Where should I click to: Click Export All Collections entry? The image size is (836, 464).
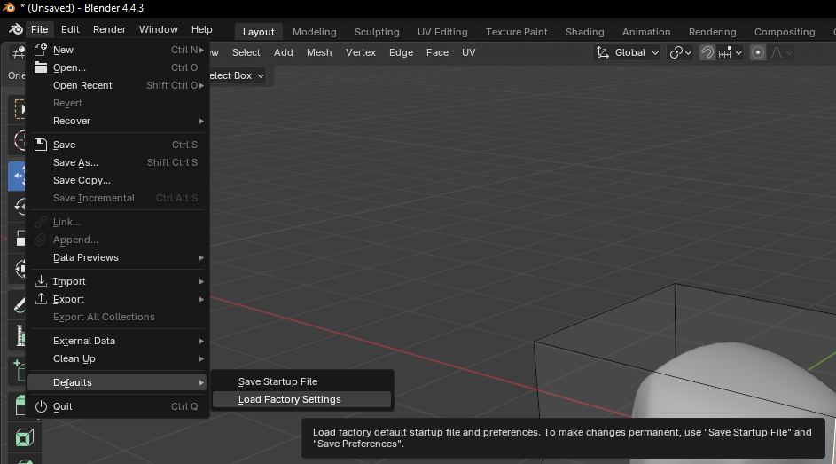coord(117,317)
